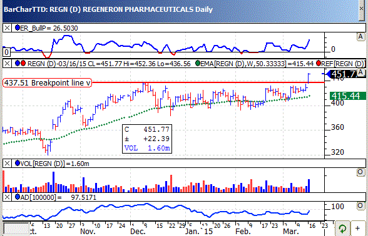Close the BarChartTTD window
Image resolution: width=368 pixels, height=236 pixels.
tap(362, 9)
